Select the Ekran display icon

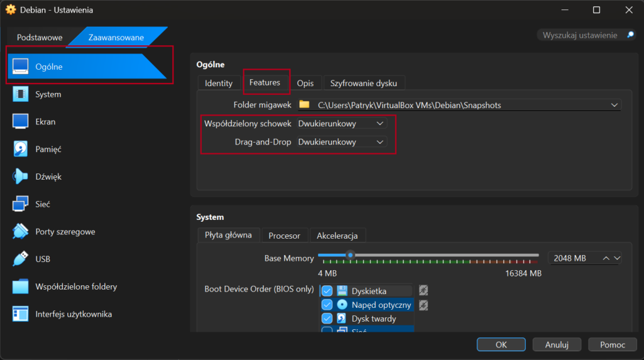point(21,122)
